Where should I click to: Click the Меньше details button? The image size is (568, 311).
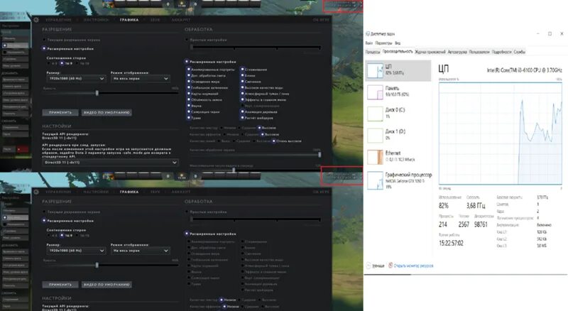[376, 266]
